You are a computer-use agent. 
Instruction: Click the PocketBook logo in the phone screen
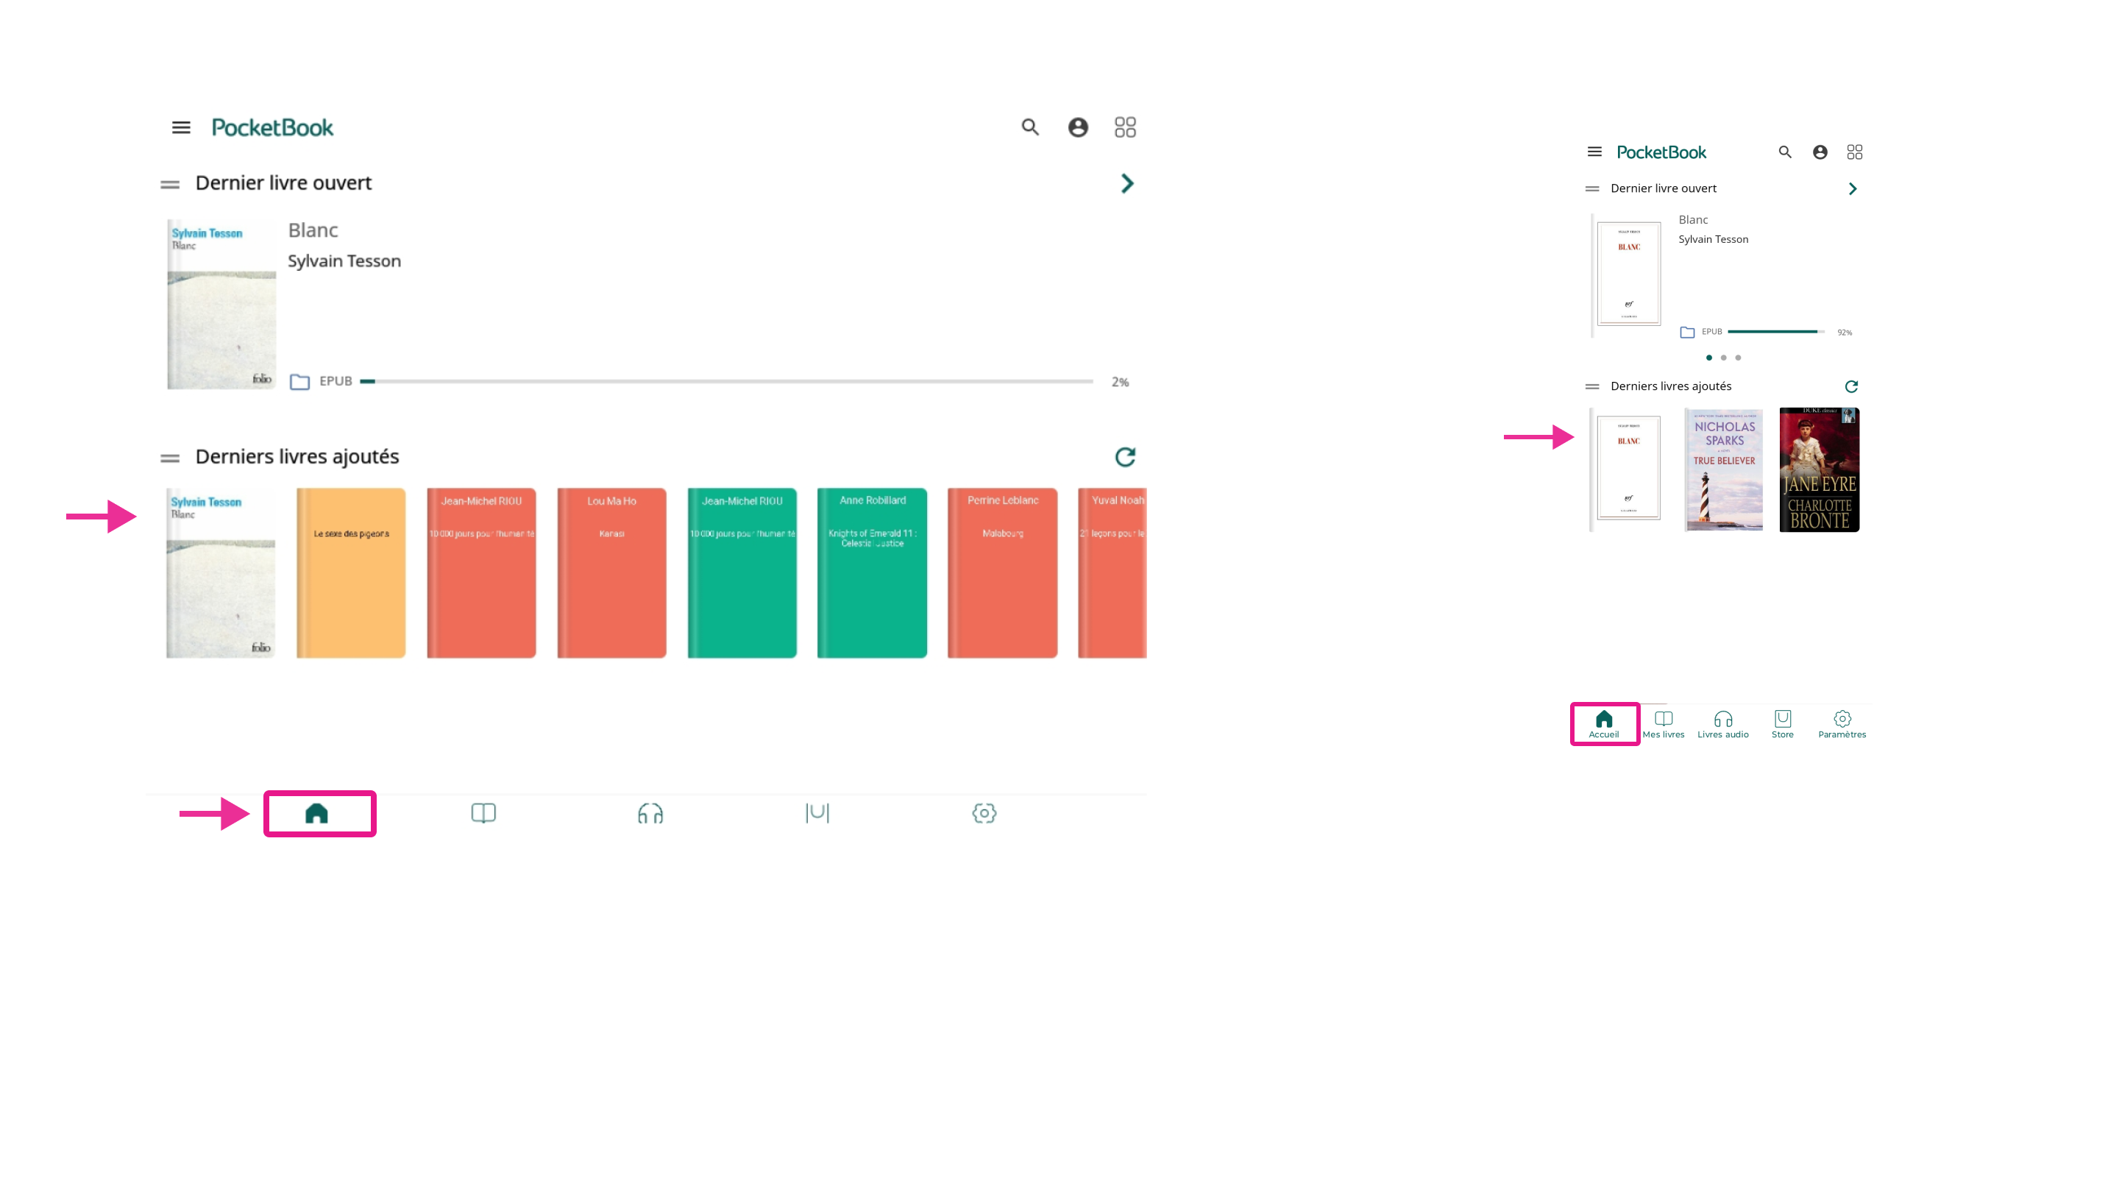1661,152
